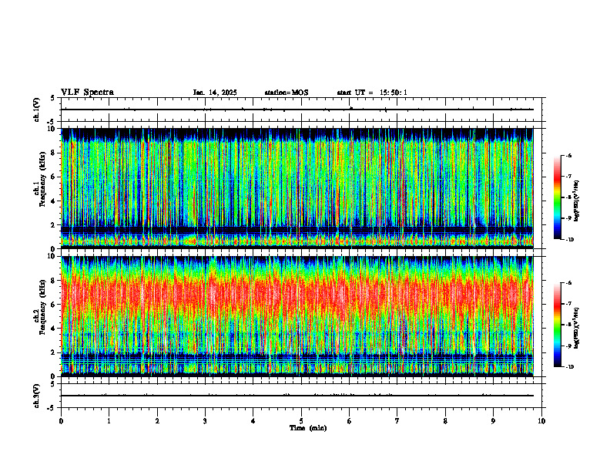
Task: Click the '-6' tick on ch.2 colorbar
Action: [x=569, y=283]
